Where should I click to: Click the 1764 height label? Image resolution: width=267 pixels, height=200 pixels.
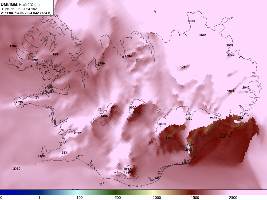[13, 46]
